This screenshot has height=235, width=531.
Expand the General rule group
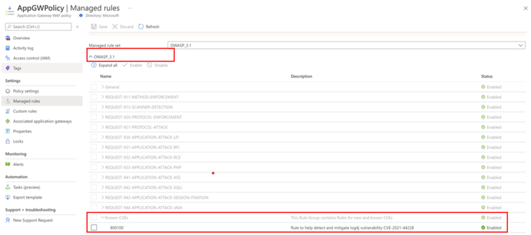pyautogui.click(x=103, y=87)
